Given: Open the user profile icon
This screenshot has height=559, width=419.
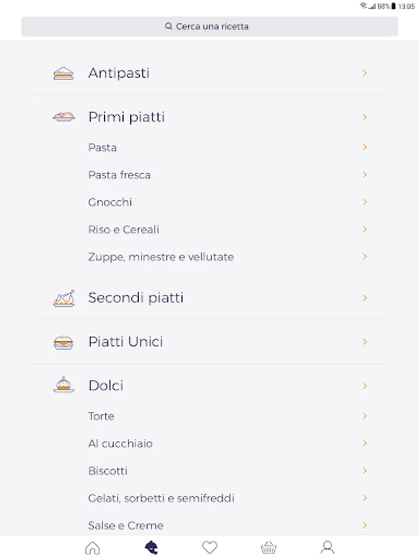Looking at the screenshot, I should [x=327, y=548].
